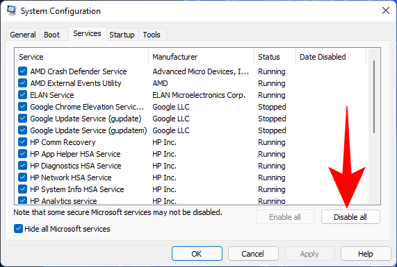Select HP Network HSA Service text
Viewport: 397px width, 267px height.
tap(71, 178)
